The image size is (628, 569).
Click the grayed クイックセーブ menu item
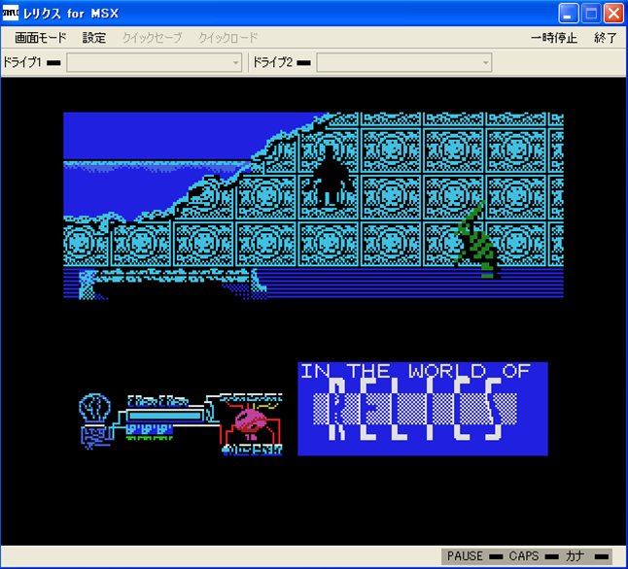153,38
